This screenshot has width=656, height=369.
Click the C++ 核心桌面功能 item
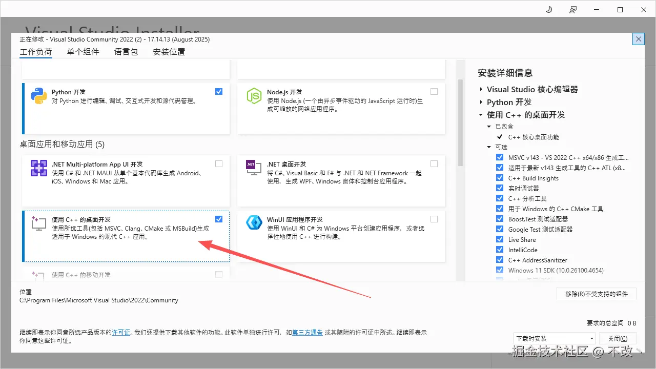(x=534, y=137)
